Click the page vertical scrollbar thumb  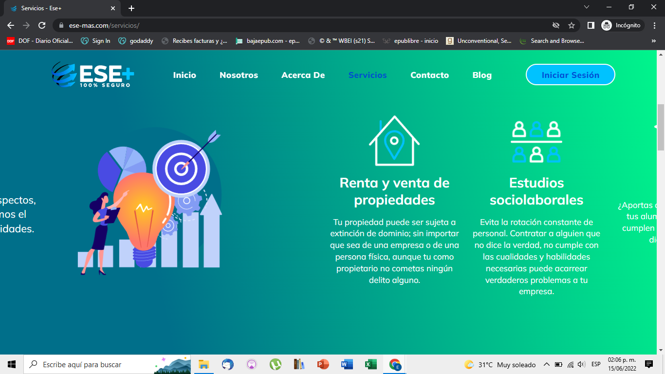pos(661,127)
